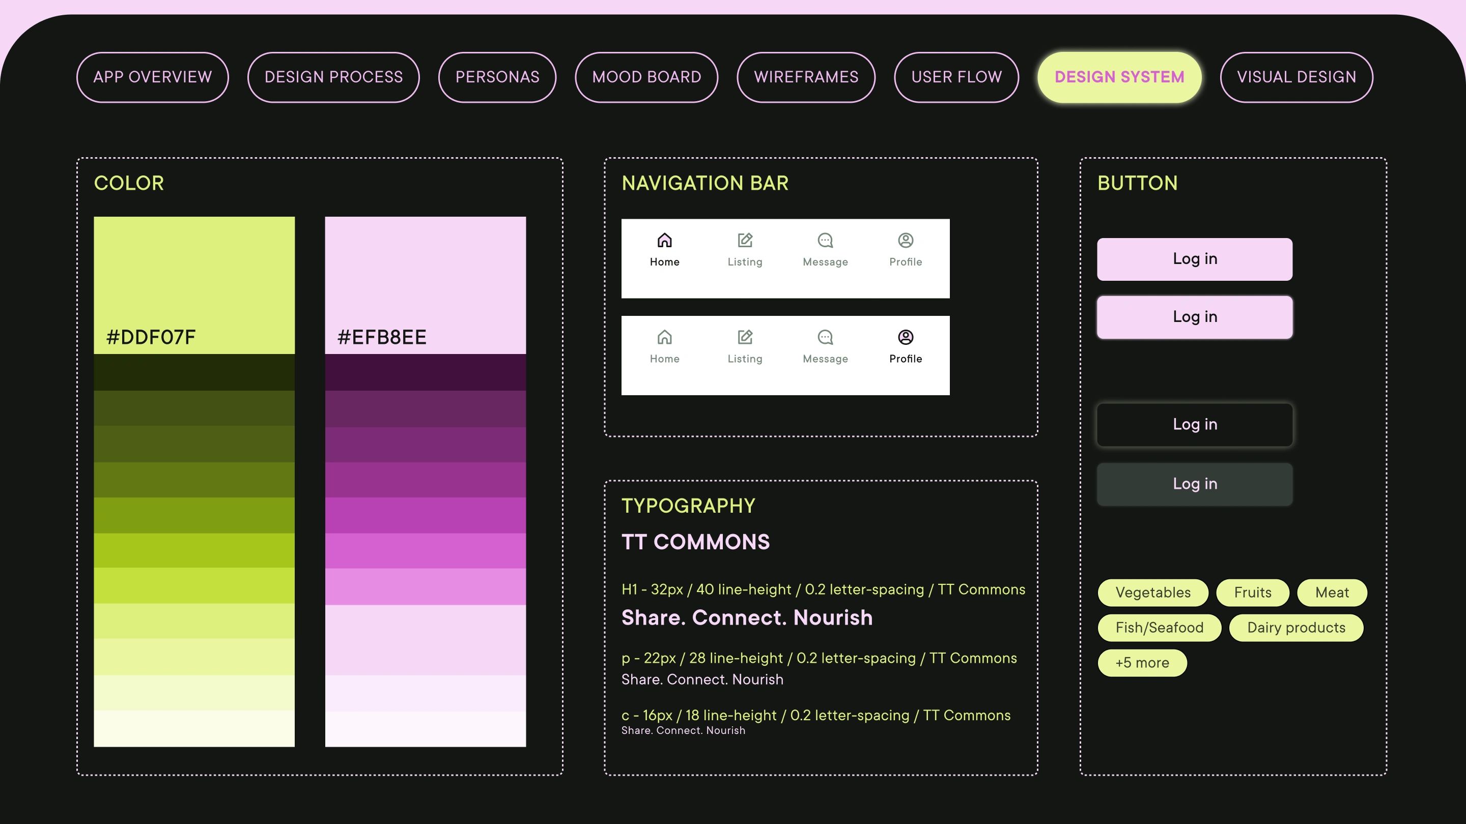Screen dimensions: 1466x824
Task: Click the COLOR section heading
Action: point(129,183)
